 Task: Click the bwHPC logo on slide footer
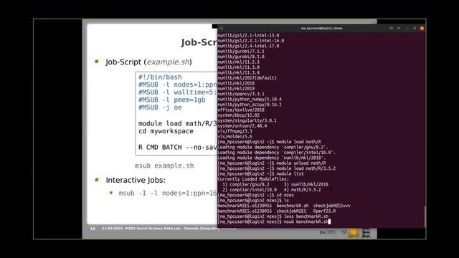tap(333, 232)
